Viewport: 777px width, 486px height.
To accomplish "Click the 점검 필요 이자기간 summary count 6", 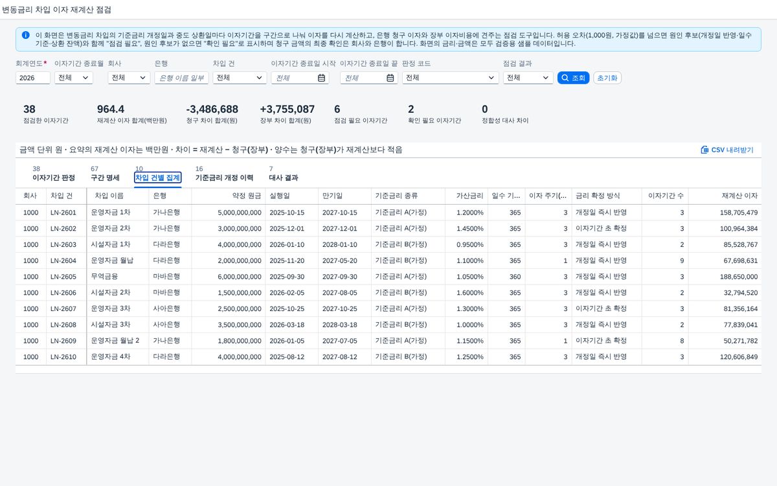I will pos(337,110).
